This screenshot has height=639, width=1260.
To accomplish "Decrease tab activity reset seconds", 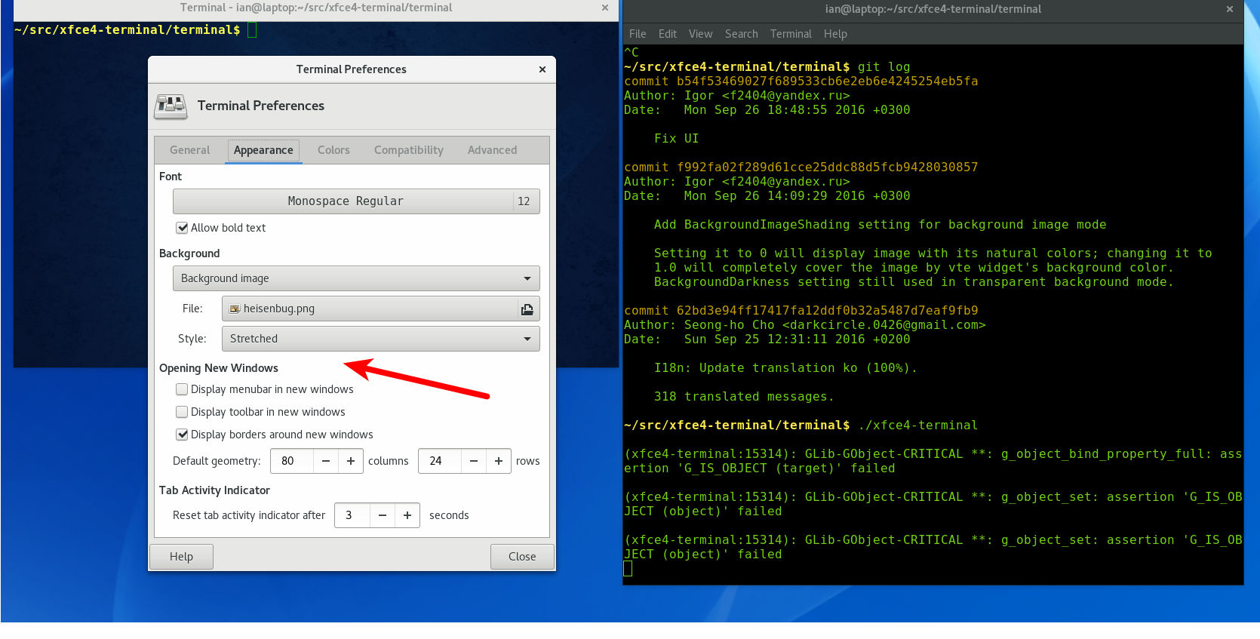I will click(x=382, y=515).
